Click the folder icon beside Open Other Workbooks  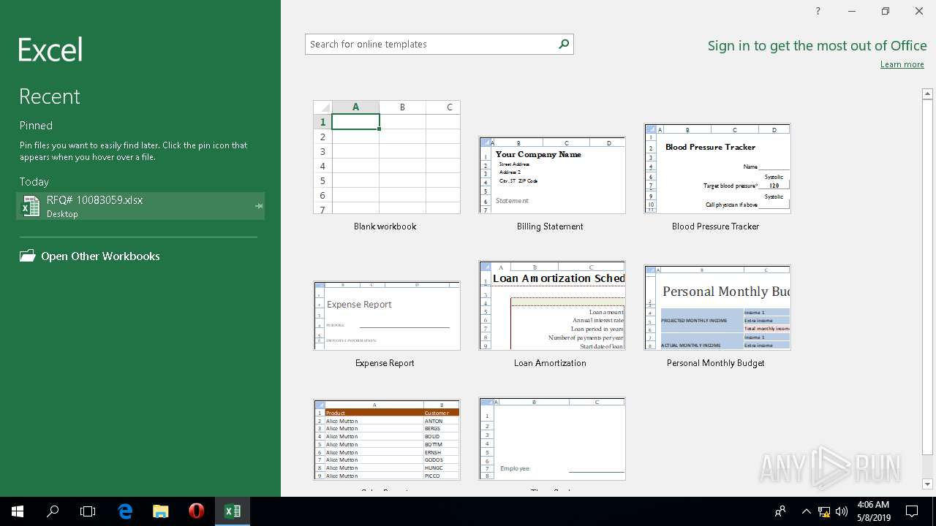(x=27, y=256)
